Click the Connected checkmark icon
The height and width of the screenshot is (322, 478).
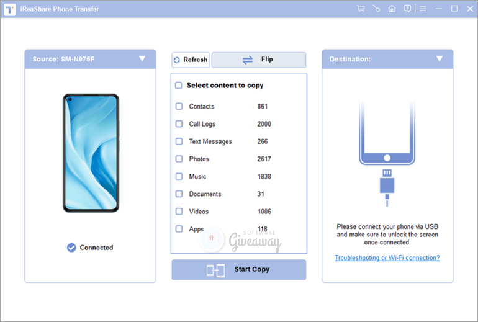click(71, 248)
